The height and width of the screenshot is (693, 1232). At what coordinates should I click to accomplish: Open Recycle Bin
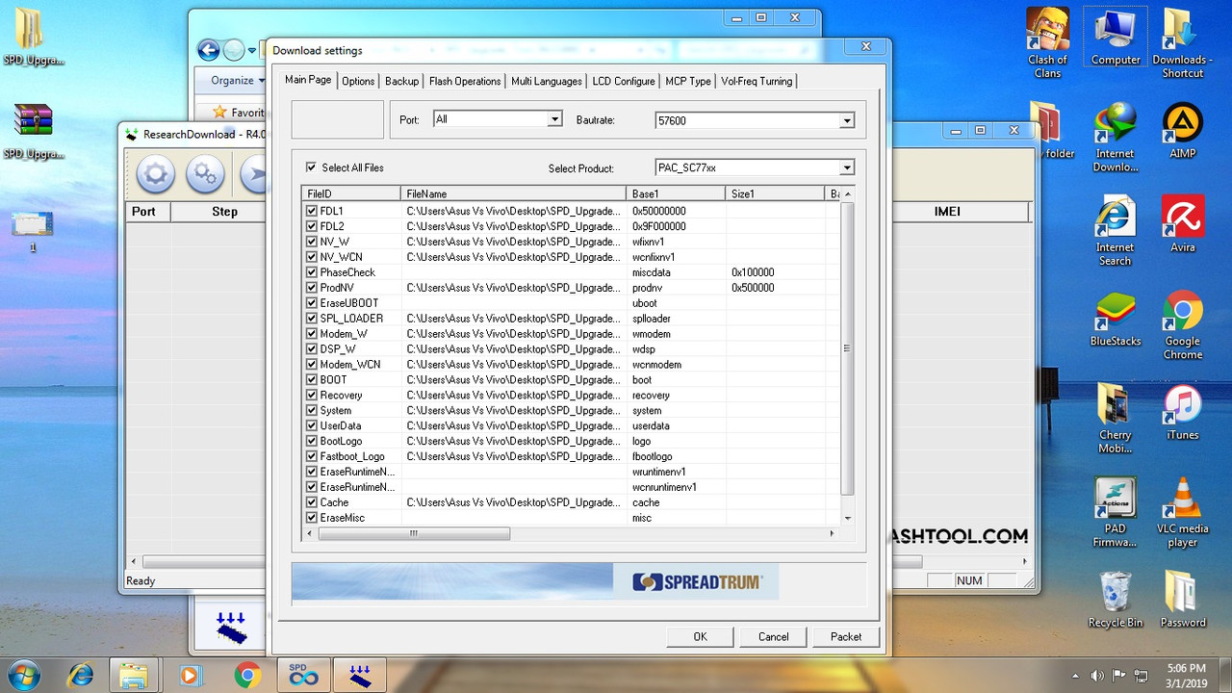point(1115,600)
